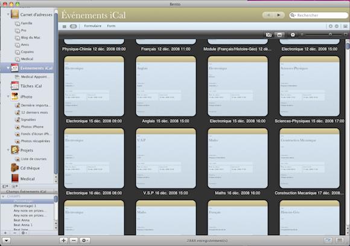Open the Electronique 15 déc. 2008 09:00 card
The width and height of the screenshot is (350, 246).
coord(94,86)
